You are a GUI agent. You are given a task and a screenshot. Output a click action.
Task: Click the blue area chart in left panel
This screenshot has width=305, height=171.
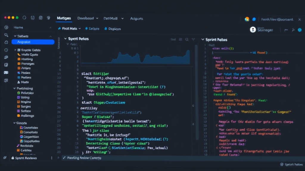135,57
